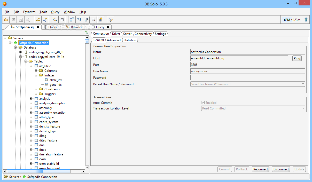
Task: Click the Save toolbar icon
Action: tap(21, 20)
